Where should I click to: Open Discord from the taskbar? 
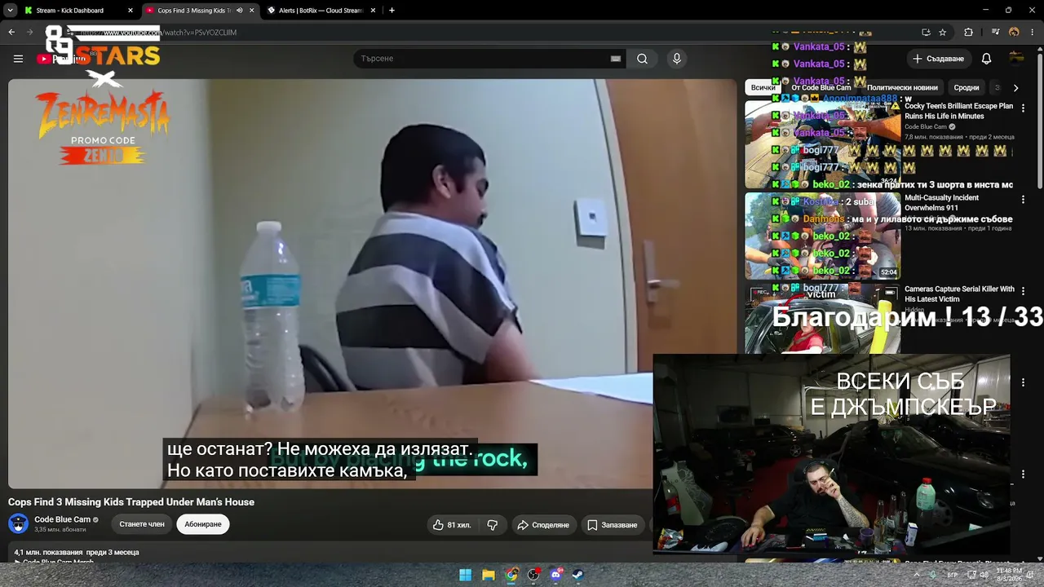556,575
